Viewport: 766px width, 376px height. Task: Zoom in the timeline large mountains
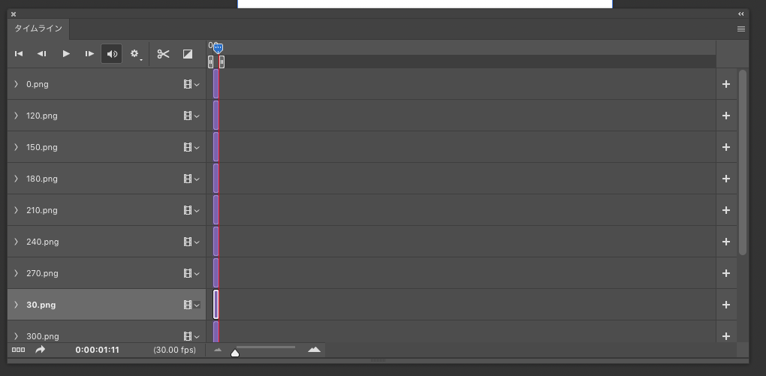314,349
